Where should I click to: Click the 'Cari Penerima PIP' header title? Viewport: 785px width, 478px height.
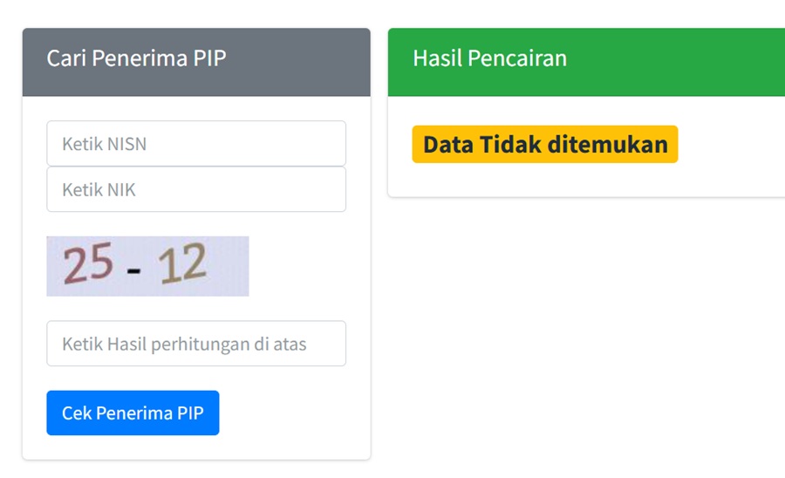(x=136, y=58)
